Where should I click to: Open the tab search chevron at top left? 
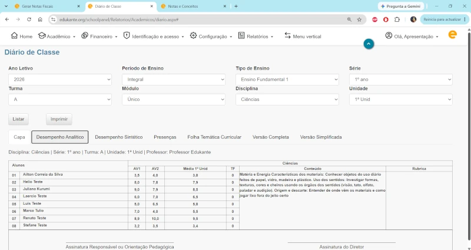click(6, 6)
